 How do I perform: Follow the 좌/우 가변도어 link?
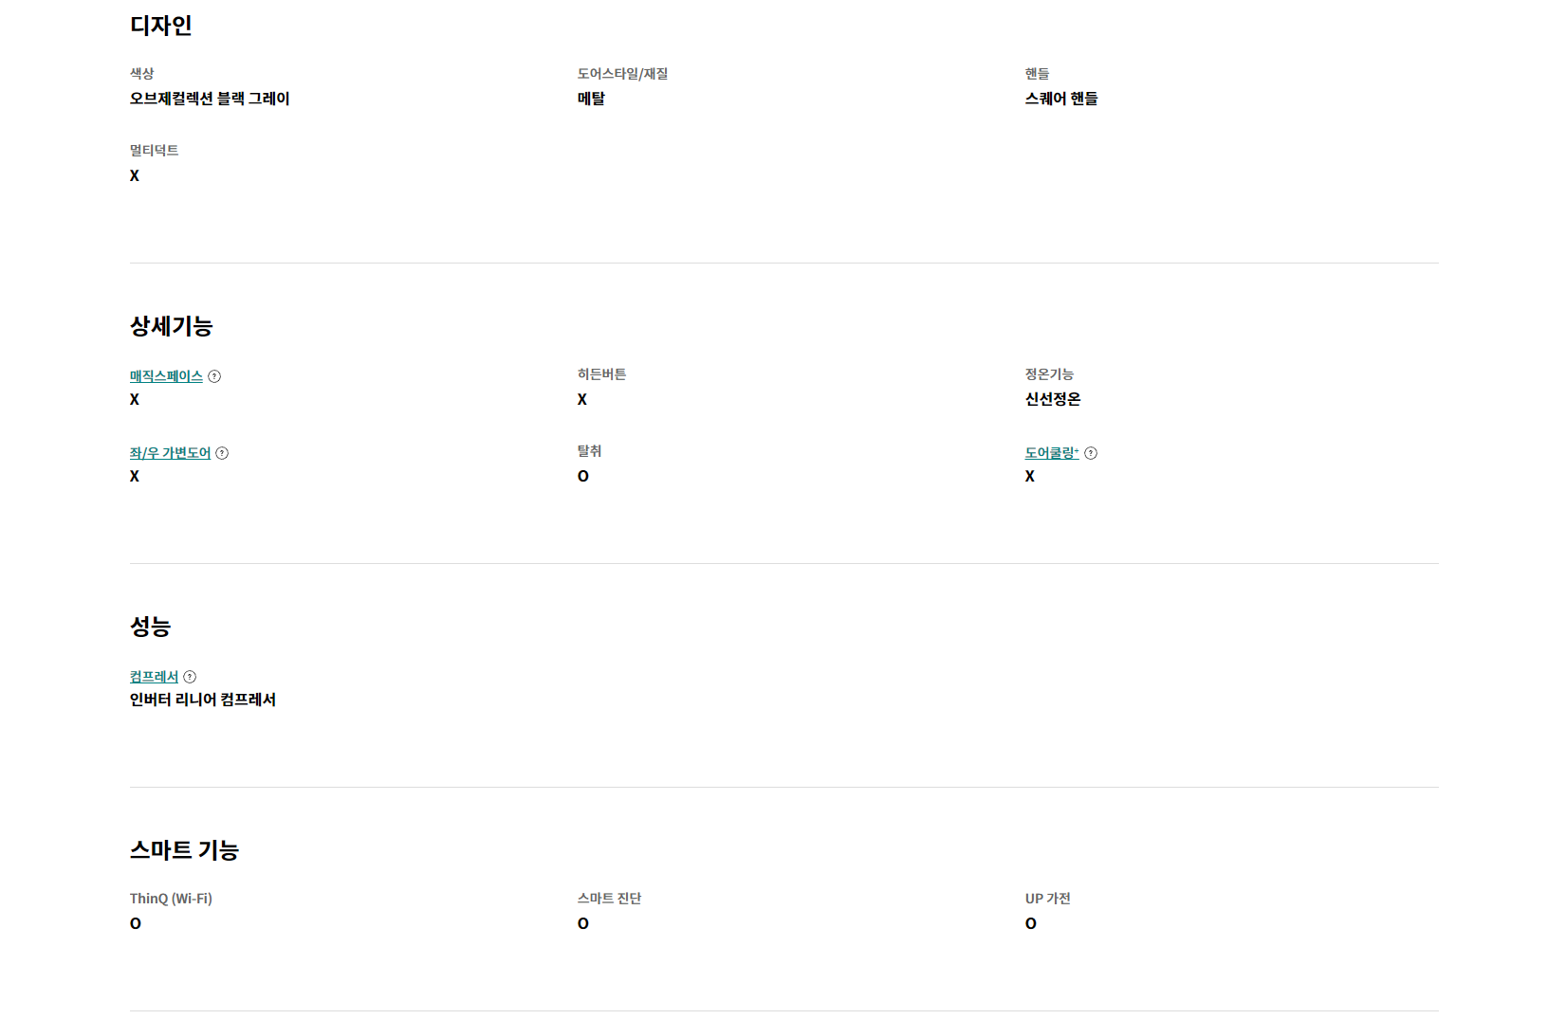tap(170, 453)
